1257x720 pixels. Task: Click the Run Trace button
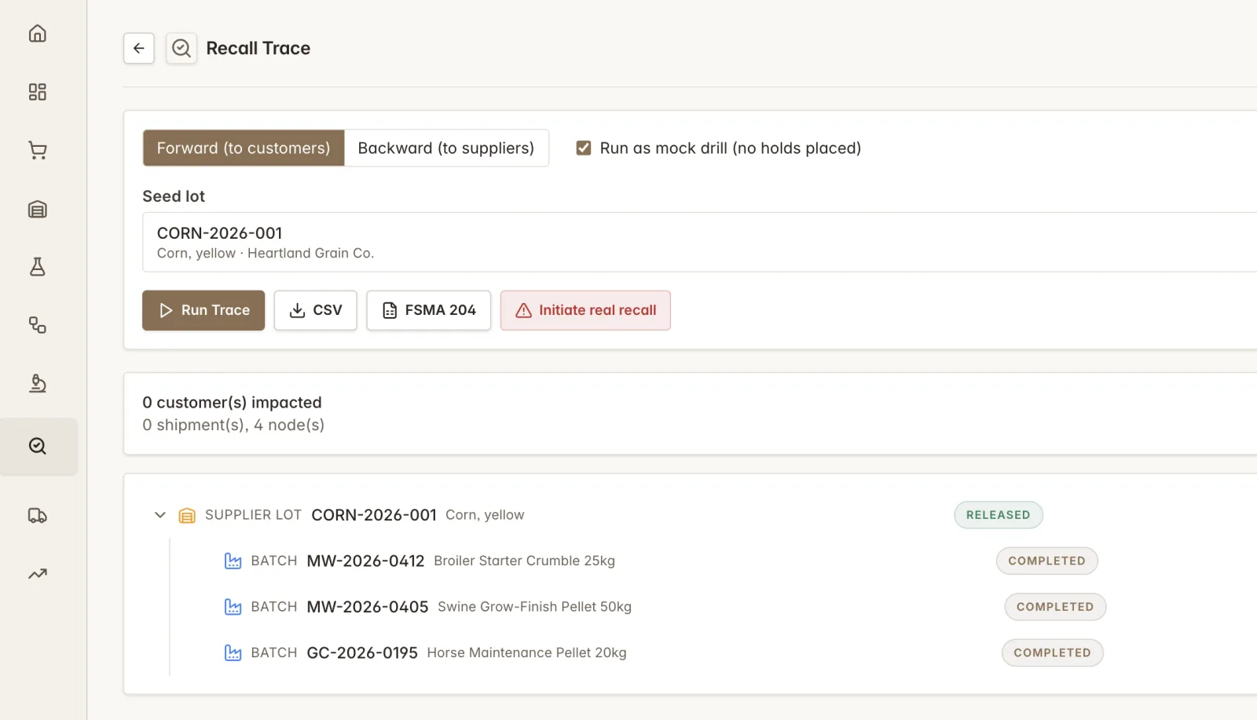click(203, 310)
